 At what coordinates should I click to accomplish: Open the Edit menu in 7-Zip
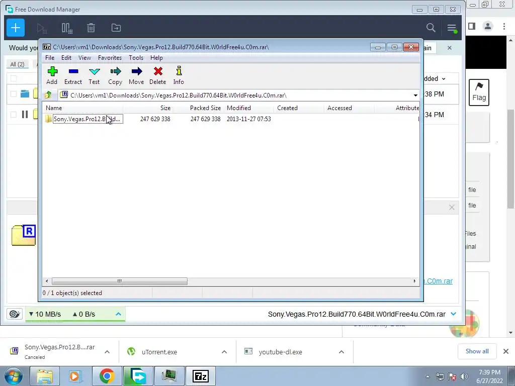tap(66, 58)
